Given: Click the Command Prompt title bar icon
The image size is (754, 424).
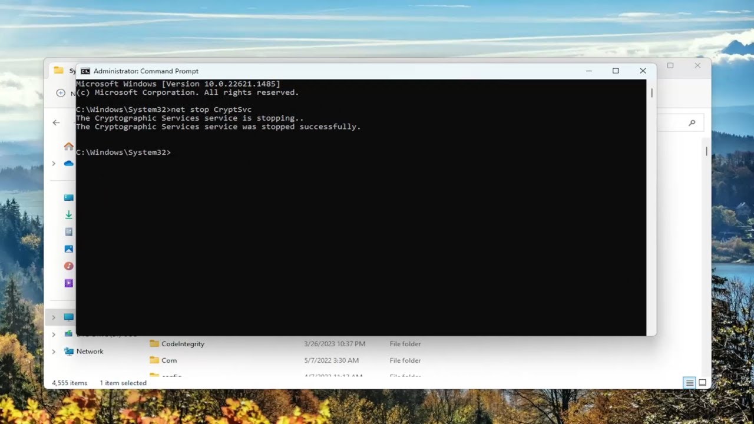Looking at the screenshot, I should pos(85,71).
